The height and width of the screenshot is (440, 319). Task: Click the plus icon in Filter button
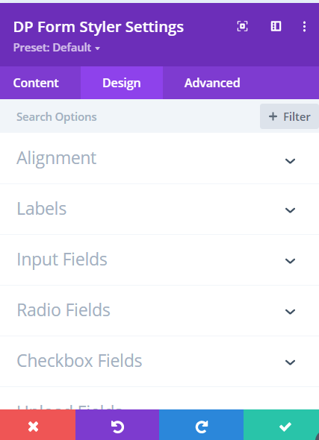(273, 116)
